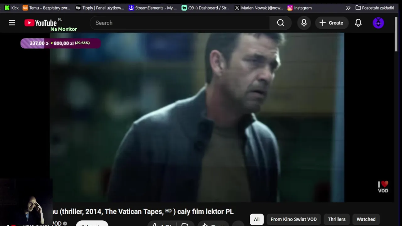Click the donation goal progress bar

[x=61, y=43]
